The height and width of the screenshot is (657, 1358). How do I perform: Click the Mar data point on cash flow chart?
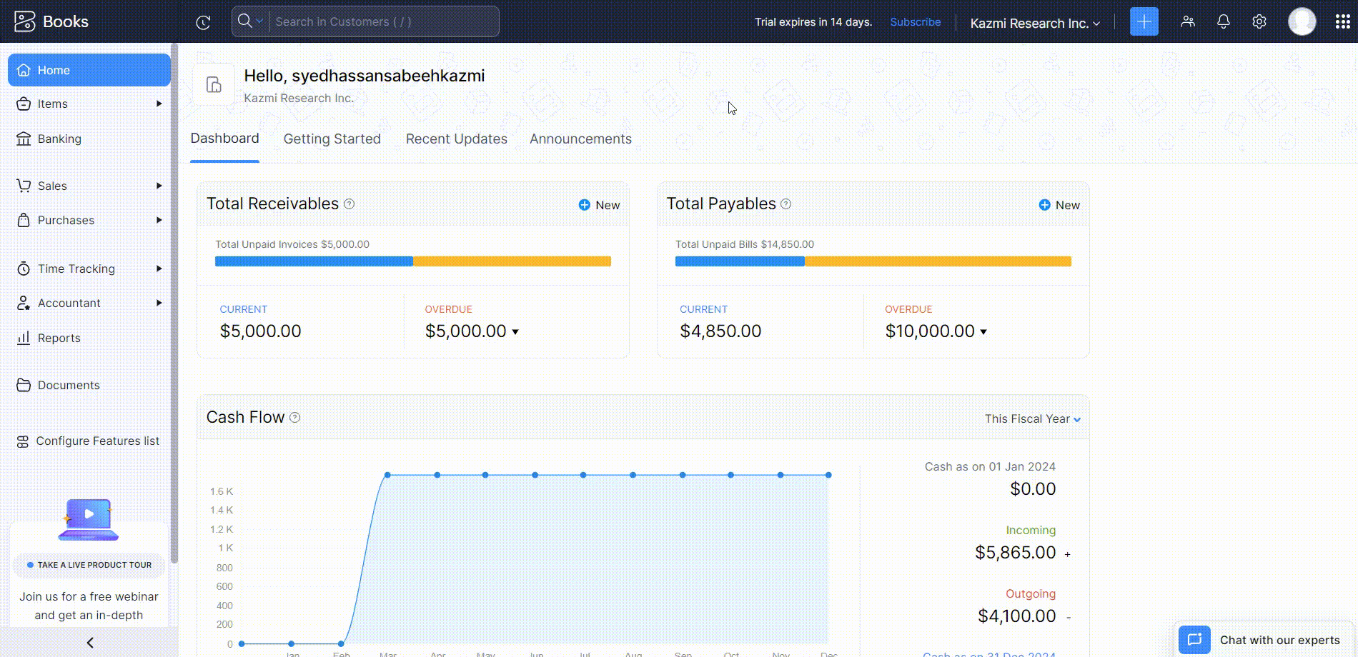click(387, 475)
